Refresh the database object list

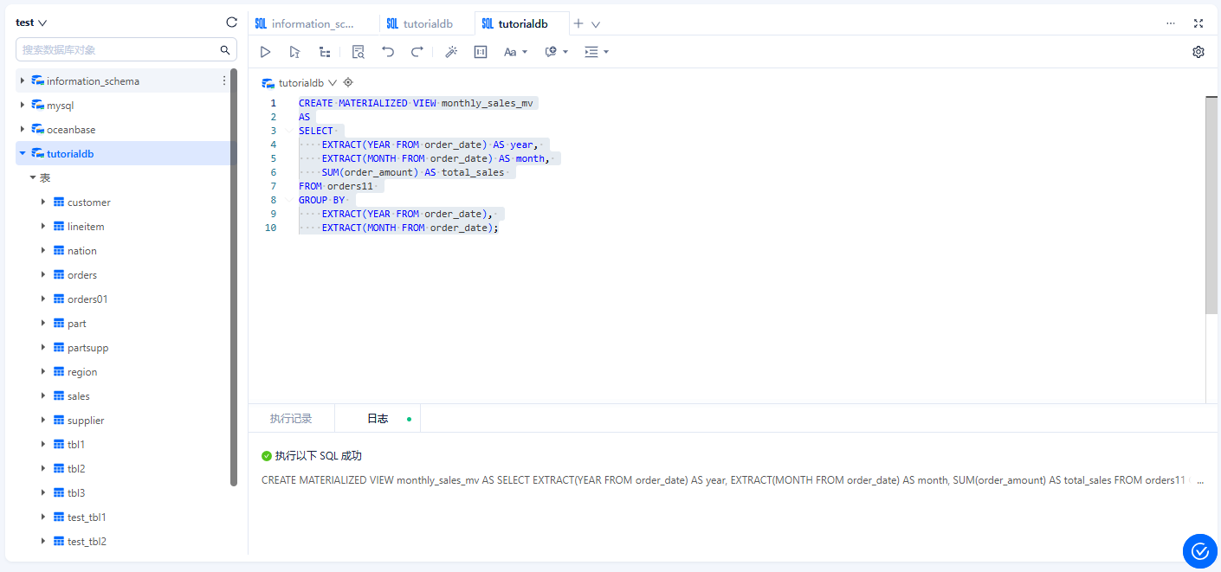point(231,22)
